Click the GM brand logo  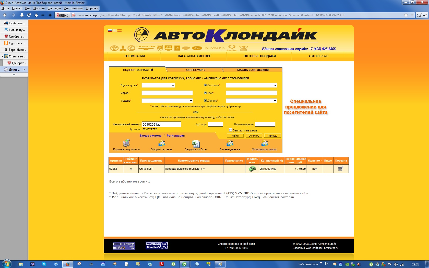(177, 48)
